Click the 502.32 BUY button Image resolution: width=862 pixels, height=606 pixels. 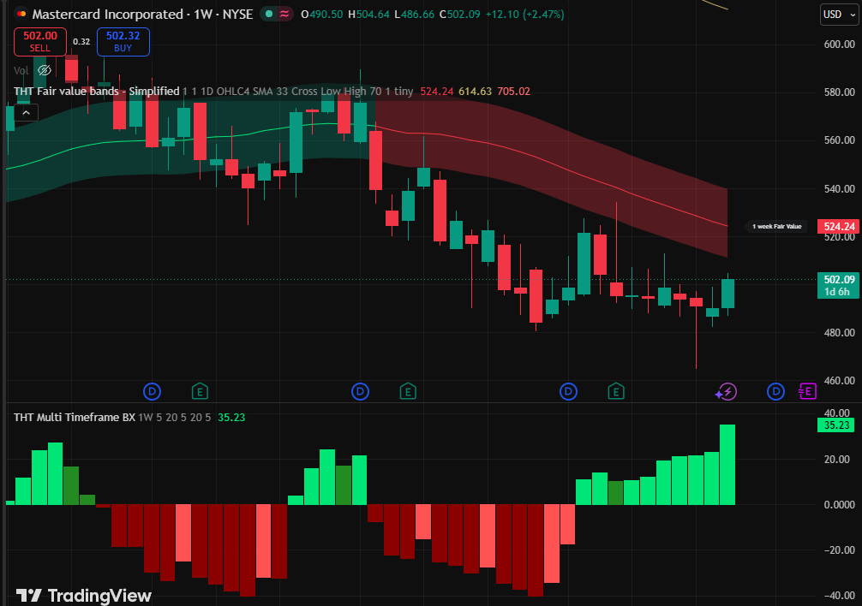click(x=123, y=42)
